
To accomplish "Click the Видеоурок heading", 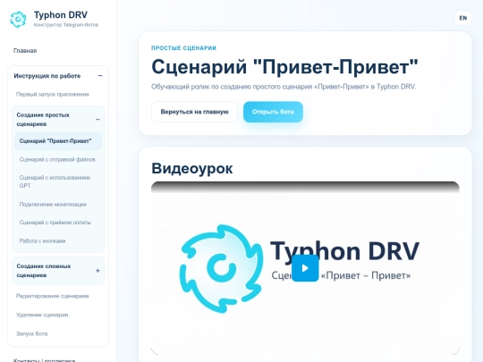I will (x=192, y=168).
